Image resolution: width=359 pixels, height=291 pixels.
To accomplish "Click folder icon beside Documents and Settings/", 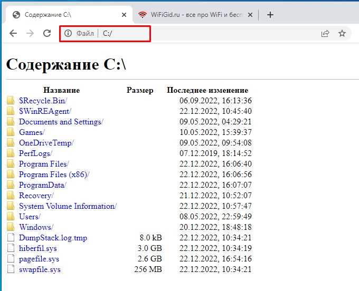I will click(11, 121).
